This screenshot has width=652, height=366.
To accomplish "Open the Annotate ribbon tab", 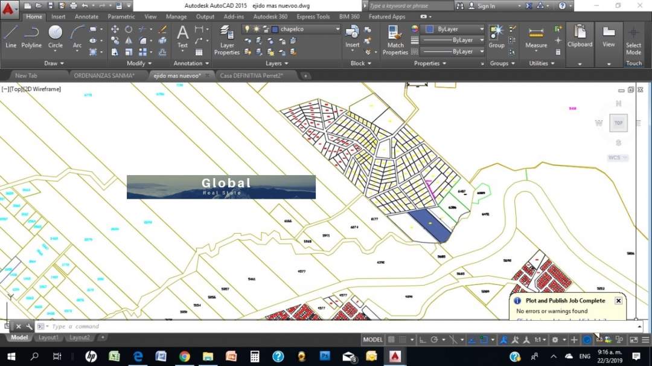I will point(86,17).
